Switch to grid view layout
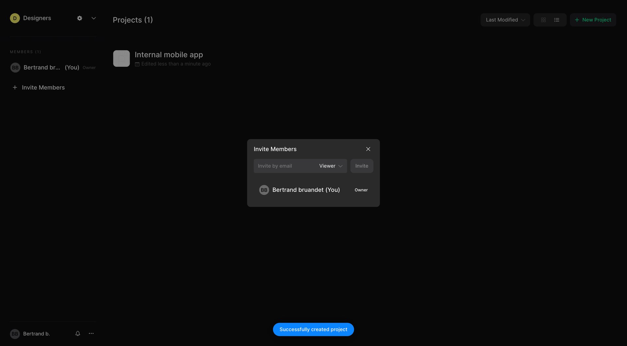The width and height of the screenshot is (627, 346). pos(543,20)
